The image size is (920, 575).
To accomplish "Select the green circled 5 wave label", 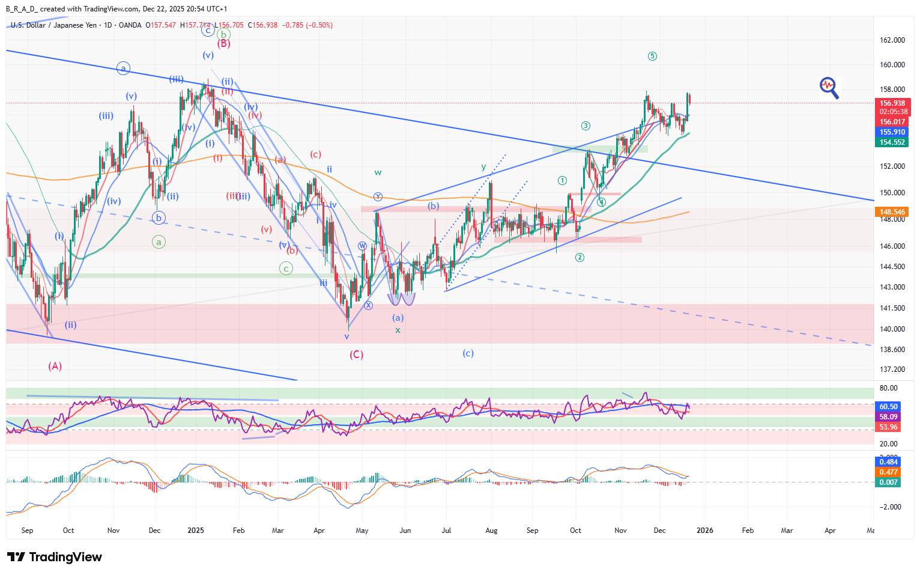I will (x=652, y=56).
